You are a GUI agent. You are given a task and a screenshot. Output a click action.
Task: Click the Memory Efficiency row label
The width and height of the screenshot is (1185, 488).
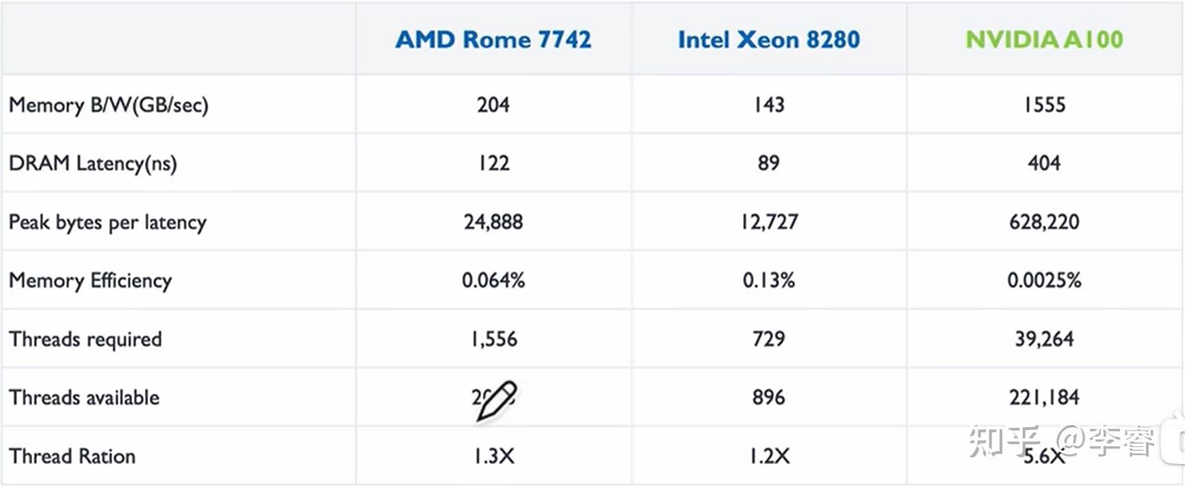[90, 281]
